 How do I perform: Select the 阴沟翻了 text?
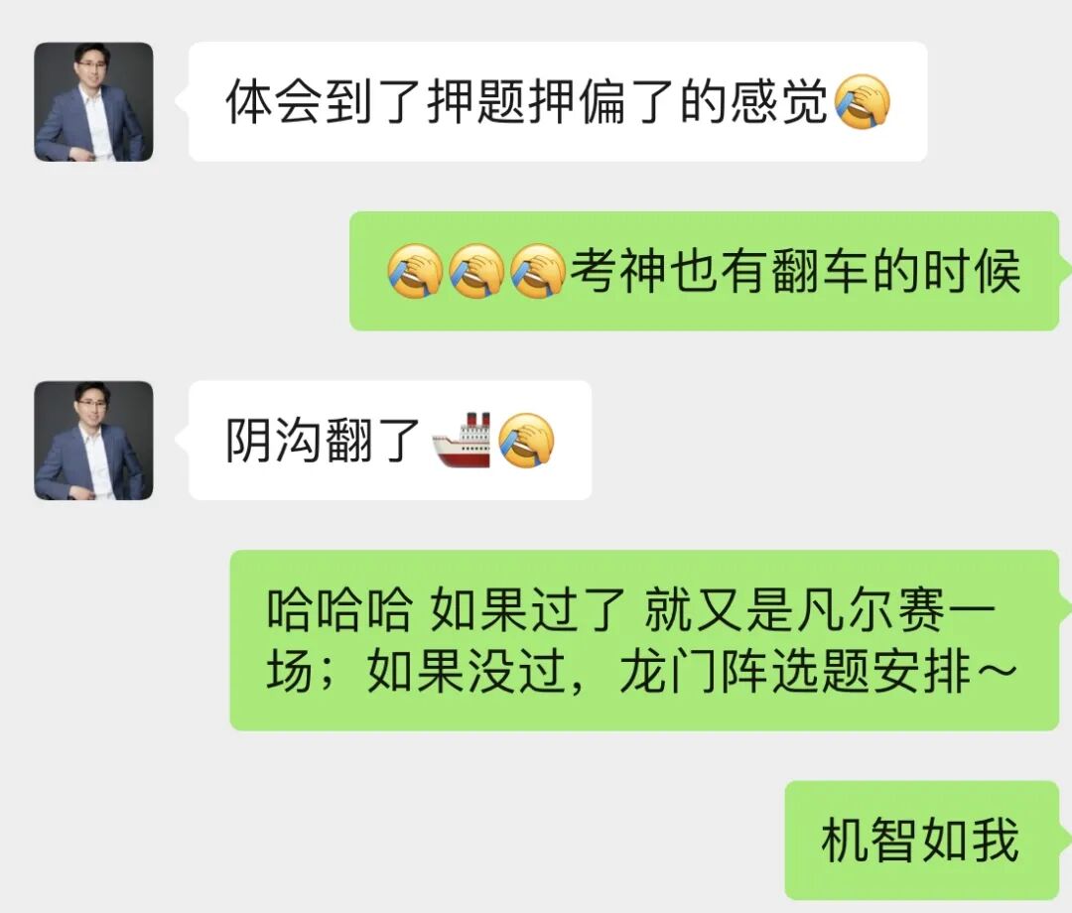pyautogui.click(x=322, y=440)
